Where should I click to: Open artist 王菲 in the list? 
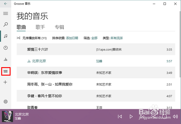coord(99,108)
